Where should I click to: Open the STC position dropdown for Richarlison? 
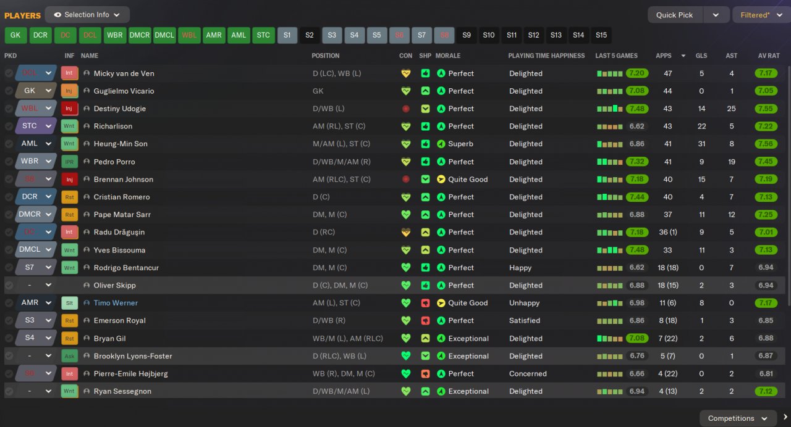point(36,126)
